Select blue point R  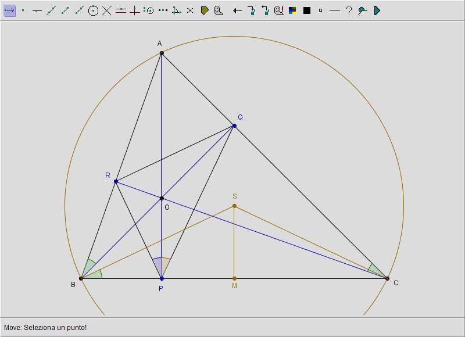(x=116, y=181)
